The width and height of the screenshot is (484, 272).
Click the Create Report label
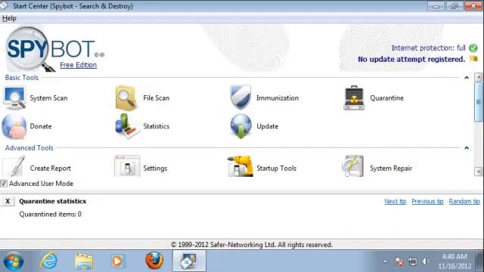click(51, 168)
